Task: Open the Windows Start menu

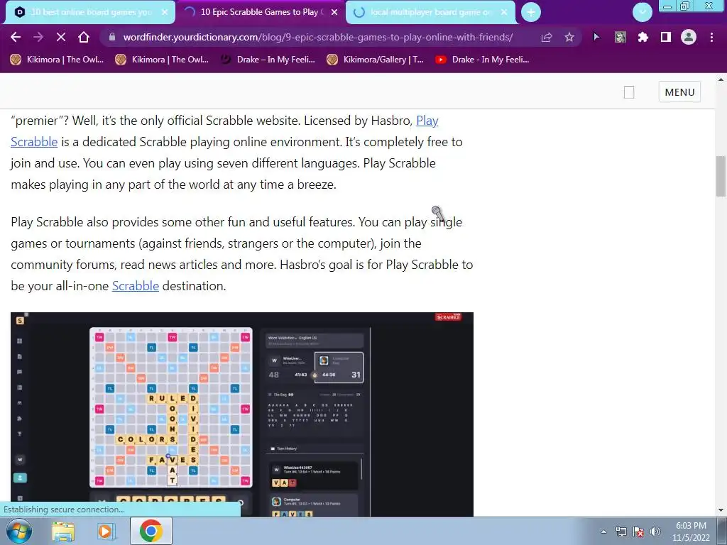Action: tap(19, 531)
